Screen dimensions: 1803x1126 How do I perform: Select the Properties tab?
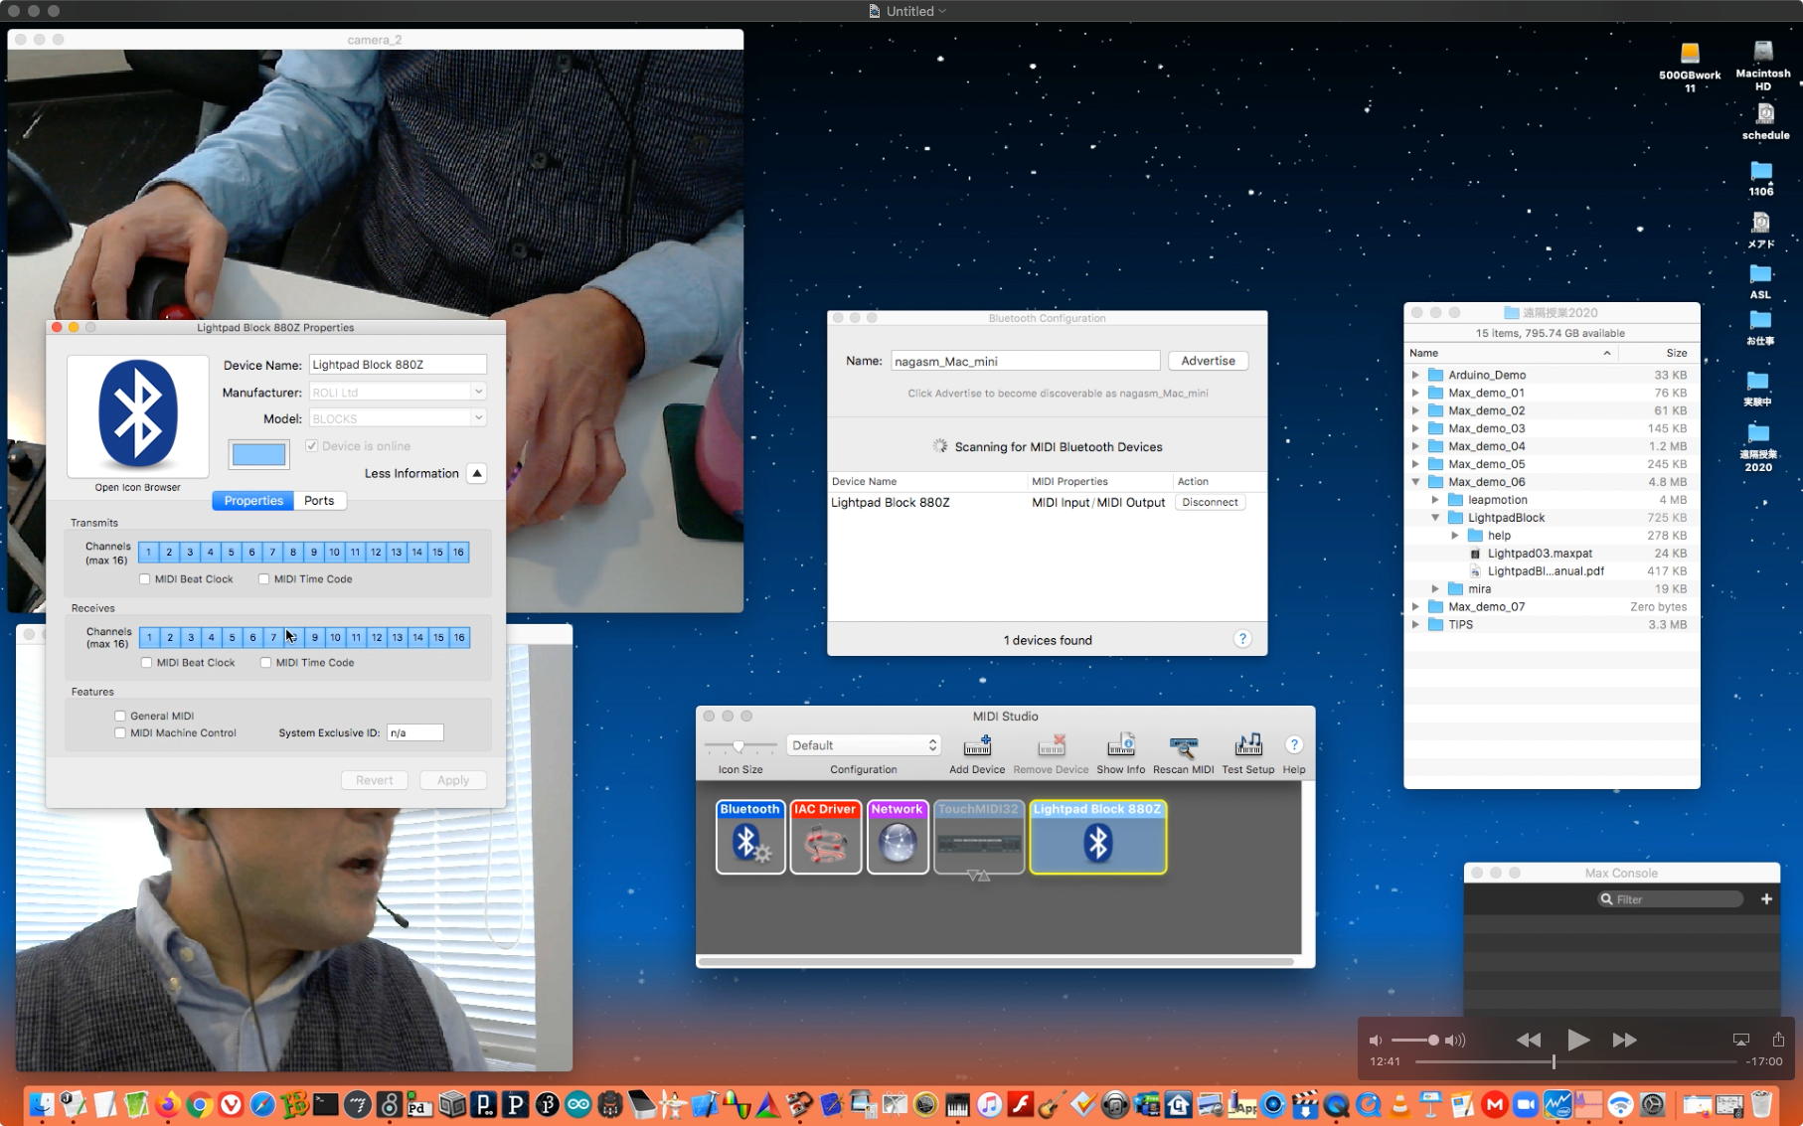(x=253, y=501)
